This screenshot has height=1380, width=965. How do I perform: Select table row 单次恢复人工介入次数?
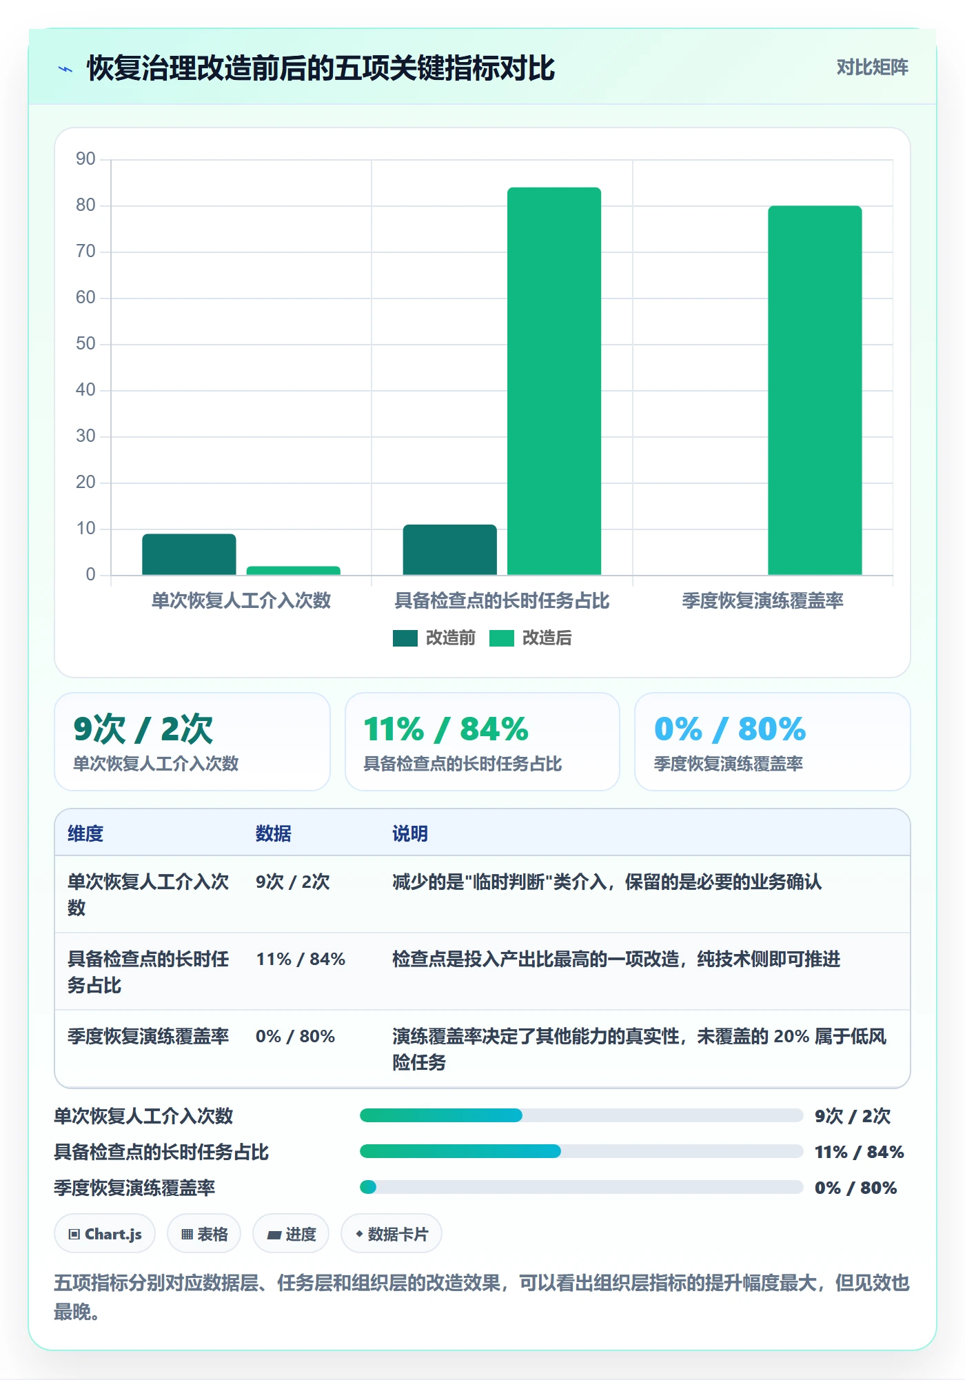(482, 895)
